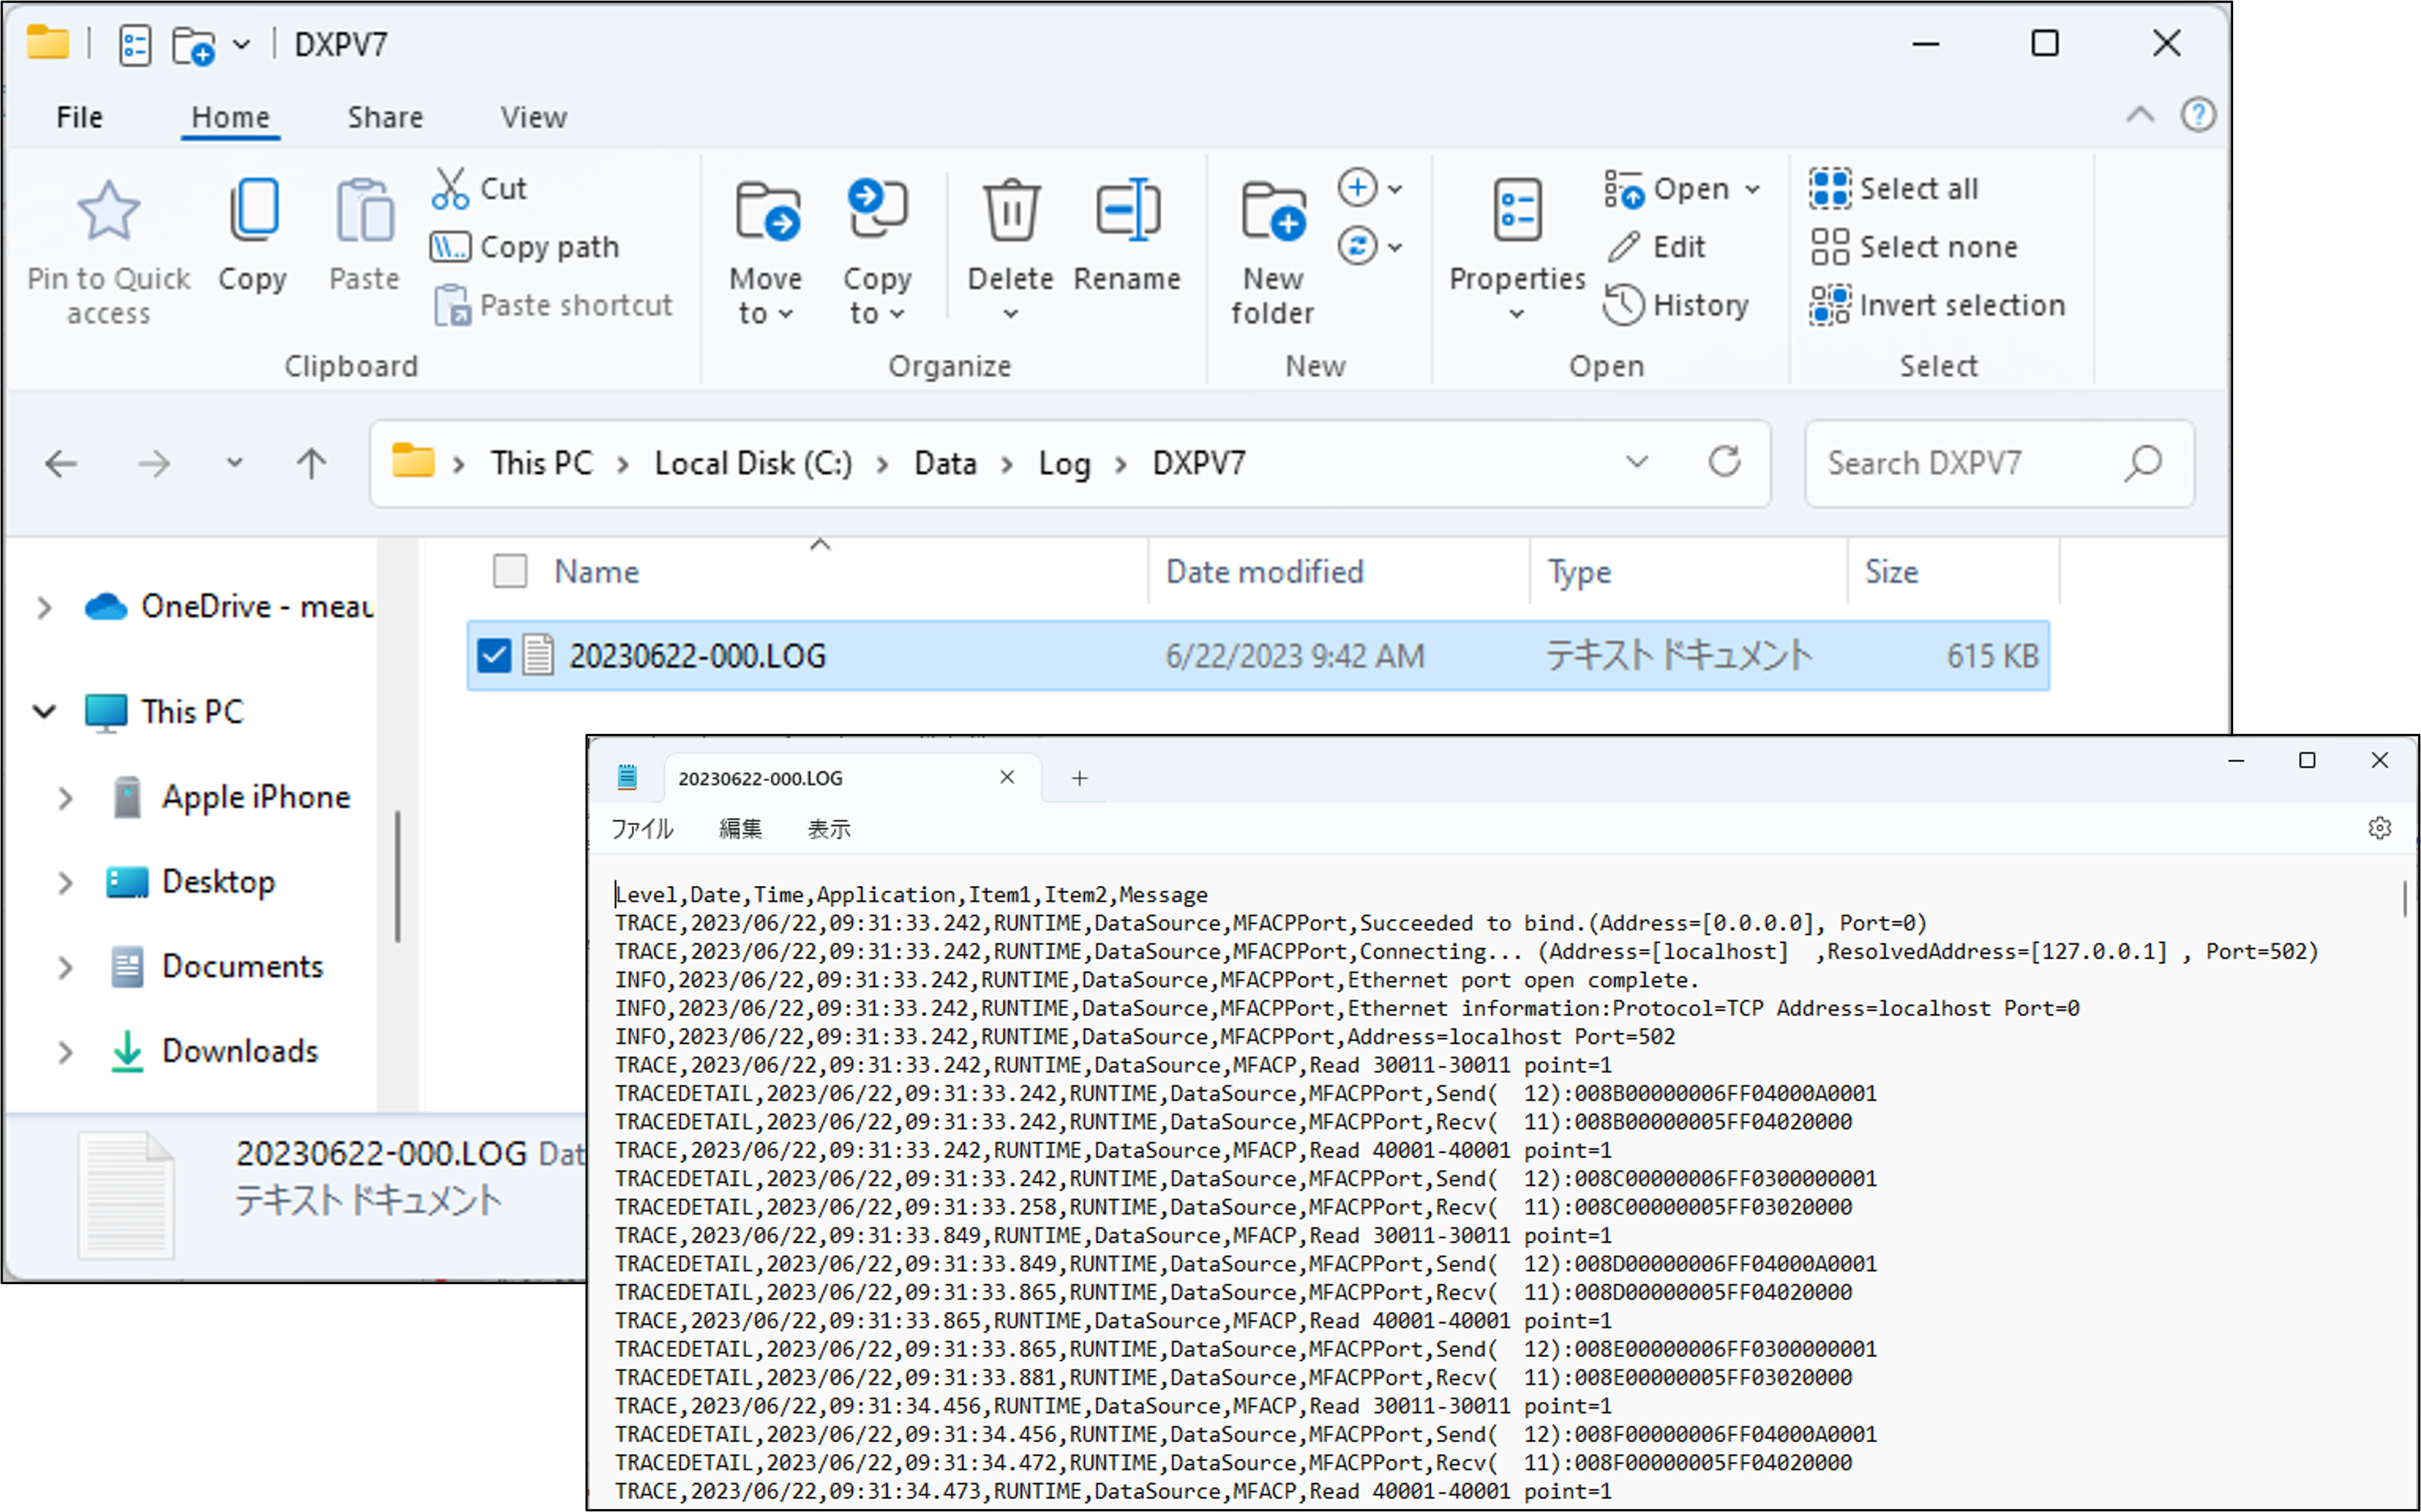Uncheck the 20230622-000.LOG file checkbox
The height and width of the screenshot is (1512, 2421).
tap(494, 656)
